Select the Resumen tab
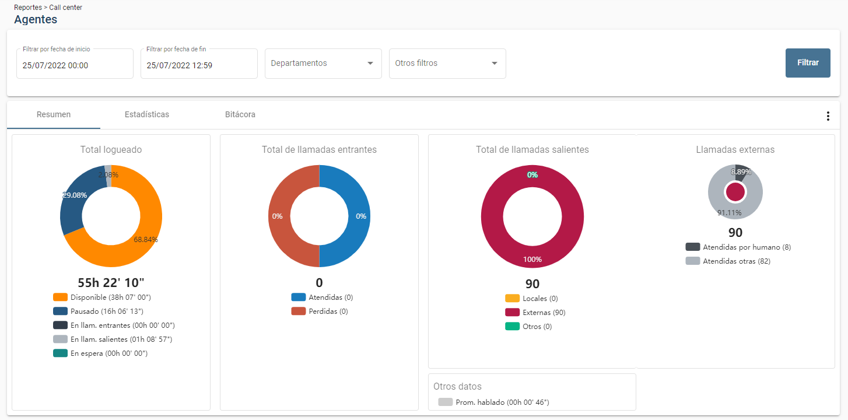Viewport: 848px width, 420px height. pyautogui.click(x=54, y=114)
